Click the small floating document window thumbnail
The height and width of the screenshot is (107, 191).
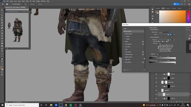(17, 30)
